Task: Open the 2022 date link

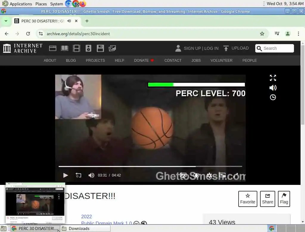Action: (86, 216)
